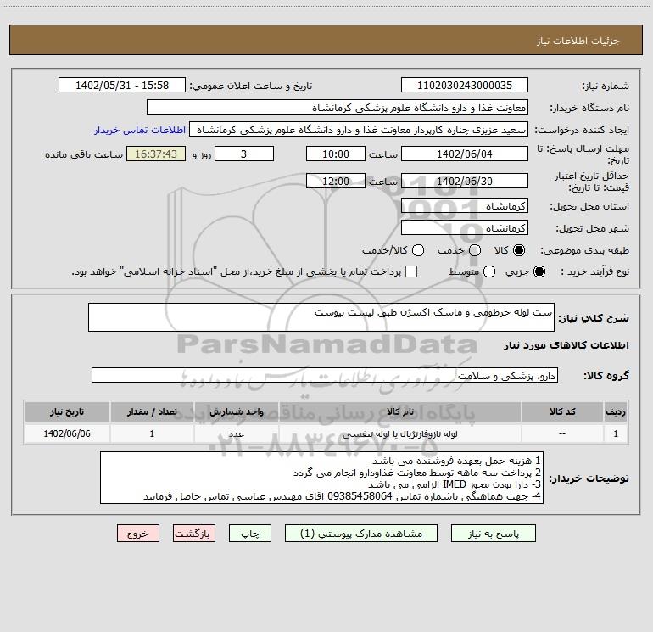Click the ردیف column header

616,411
